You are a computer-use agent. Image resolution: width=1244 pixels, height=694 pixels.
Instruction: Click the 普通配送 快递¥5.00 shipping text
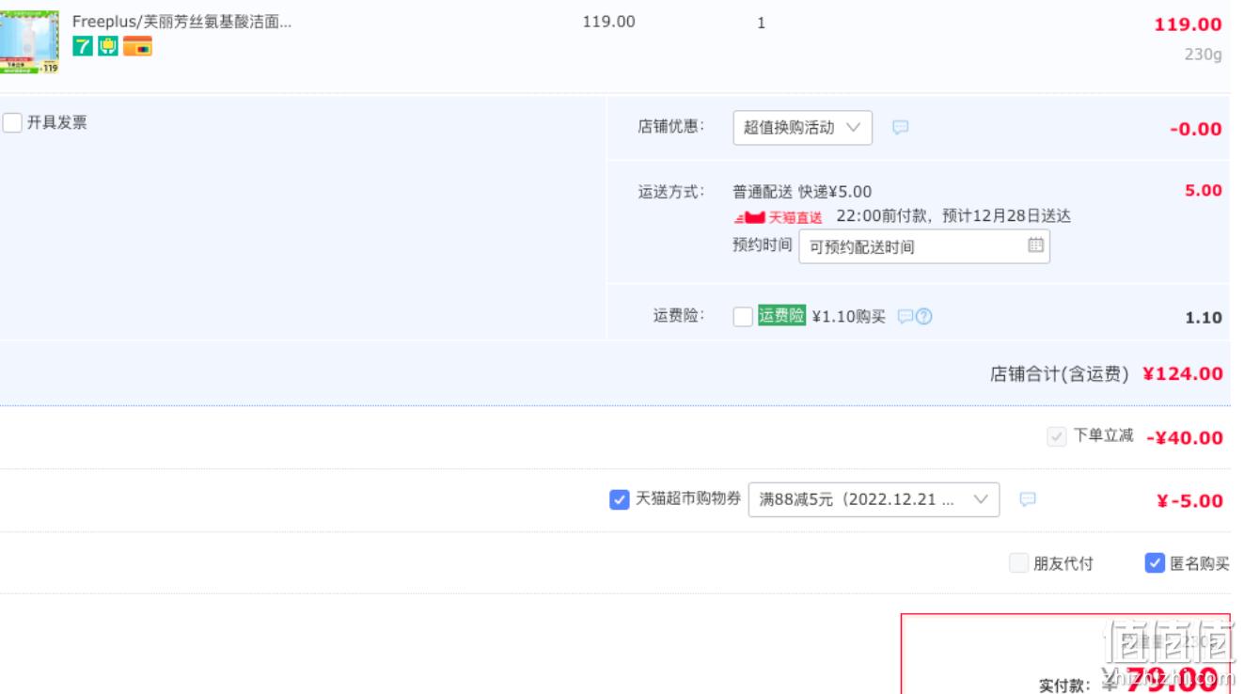tap(802, 192)
